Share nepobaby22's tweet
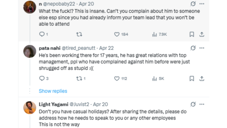 202,34
